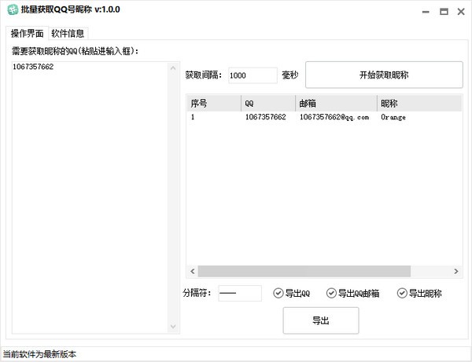Uncheck the 导出昵称 option
This screenshot has height=362, width=472.
pos(402,294)
